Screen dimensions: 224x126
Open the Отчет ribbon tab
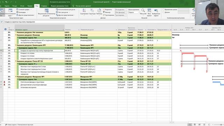[22, 6]
